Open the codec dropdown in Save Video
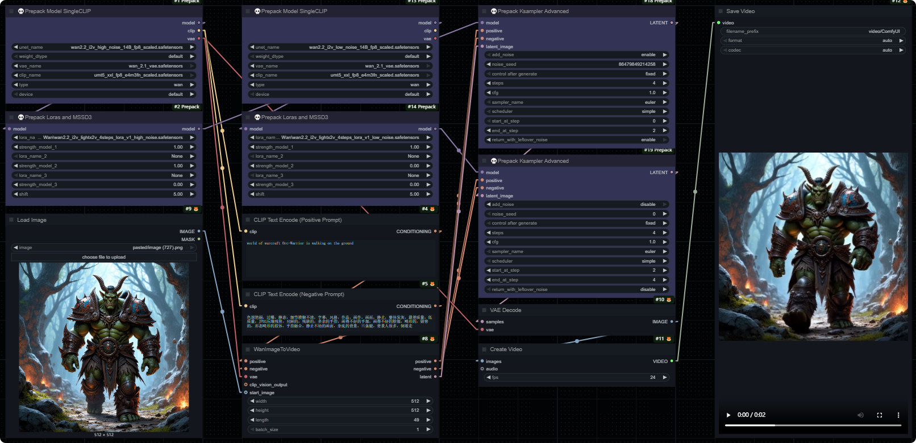 coord(813,50)
